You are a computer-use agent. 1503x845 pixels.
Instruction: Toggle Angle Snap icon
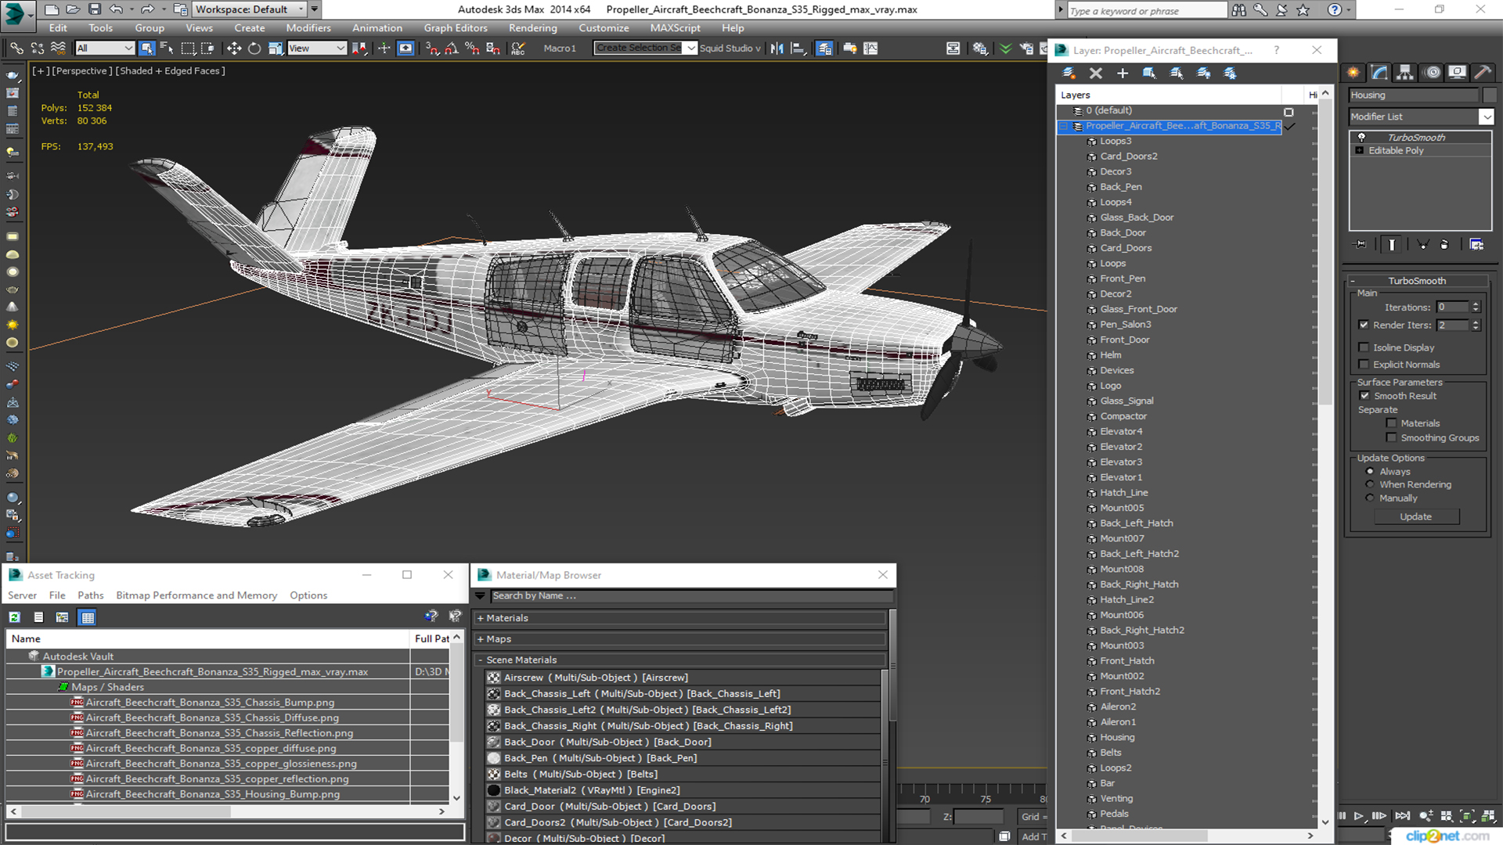click(452, 49)
